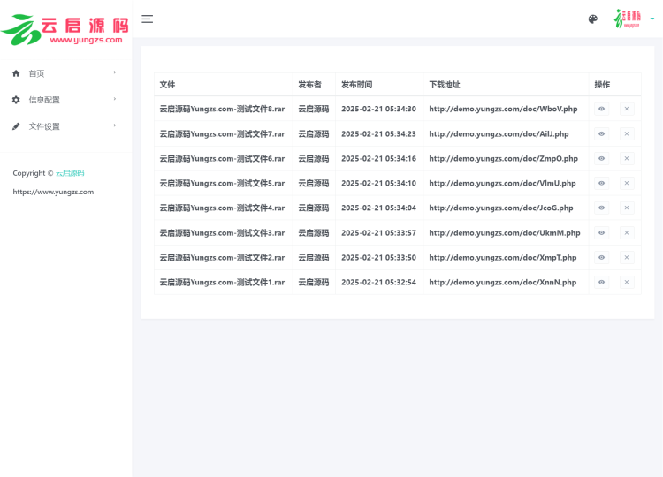Open the 信息配置 menu item
Image resolution: width=663 pixels, height=477 pixels.
44,100
